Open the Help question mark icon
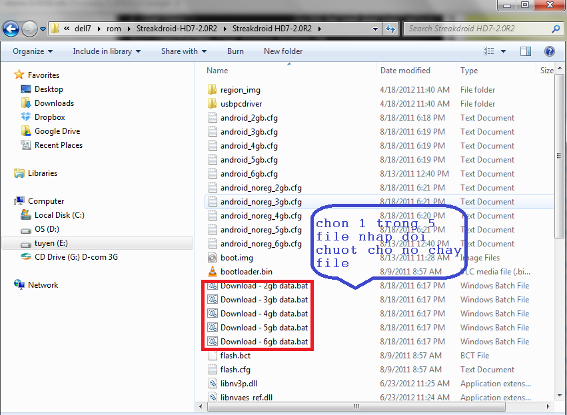Viewport: 567px width, 415px height. click(550, 51)
